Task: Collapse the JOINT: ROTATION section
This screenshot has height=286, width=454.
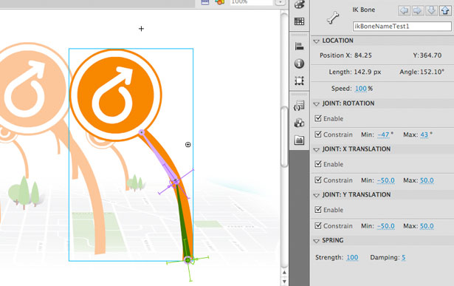Action: (x=316, y=103)
